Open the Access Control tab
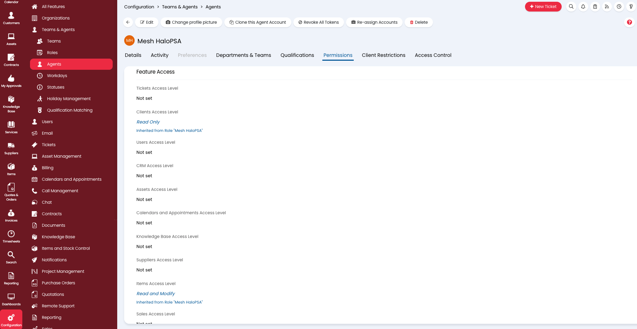 pyautogui.click(x=433, y=55)
